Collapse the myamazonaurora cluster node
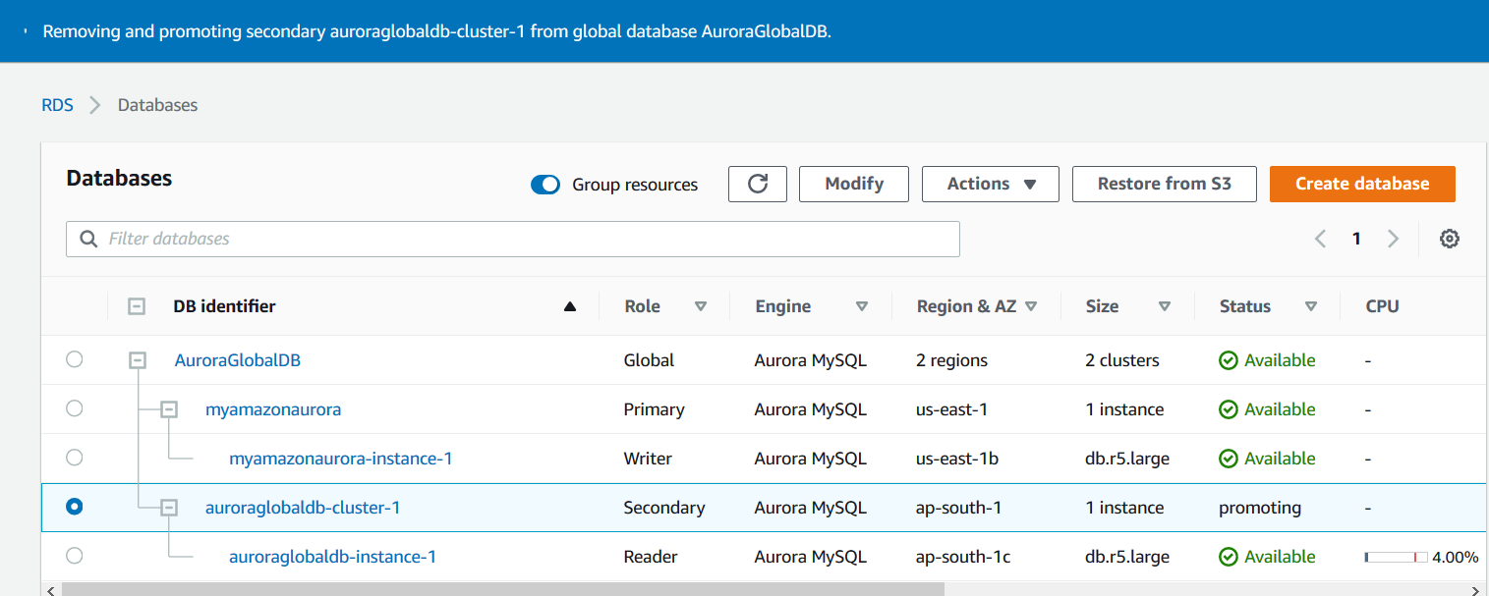1489x596 pixels. (169, 409)
